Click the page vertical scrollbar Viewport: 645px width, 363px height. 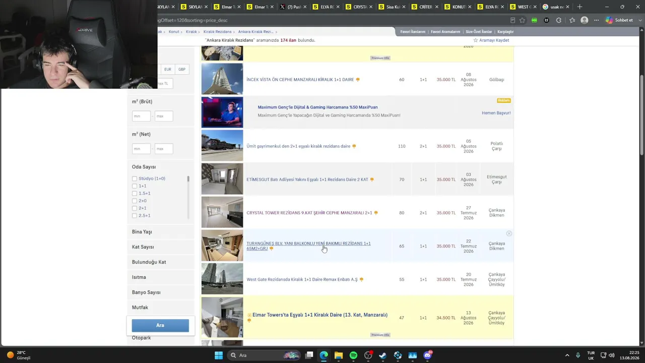point(641,116)
